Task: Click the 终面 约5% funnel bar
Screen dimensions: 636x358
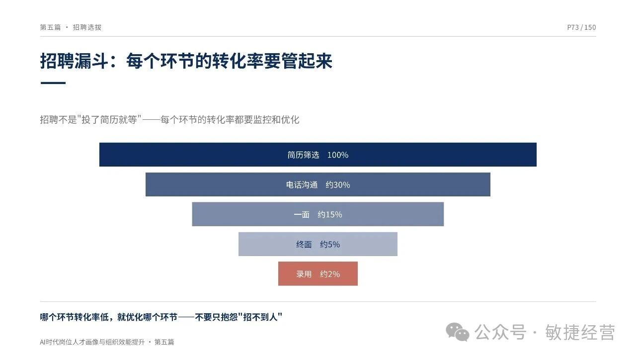Action: [318, 244]
